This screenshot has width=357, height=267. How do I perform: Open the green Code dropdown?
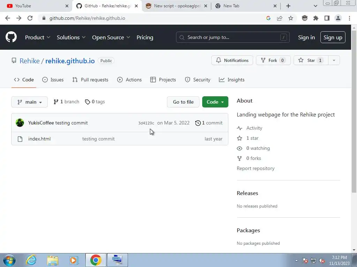pyautogui.click(x=215, y=102)
